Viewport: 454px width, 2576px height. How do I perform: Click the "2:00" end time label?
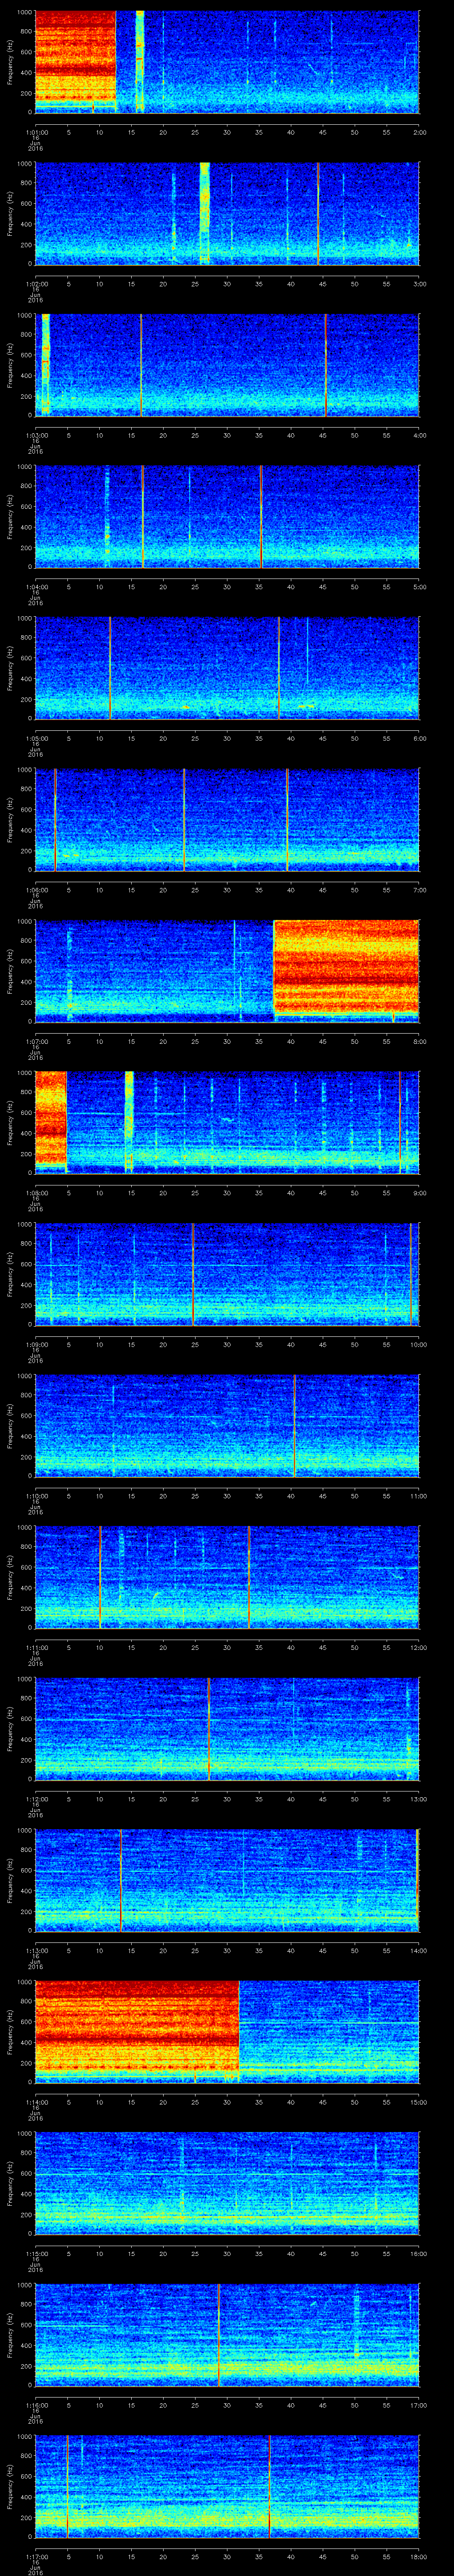coord(419,132)
